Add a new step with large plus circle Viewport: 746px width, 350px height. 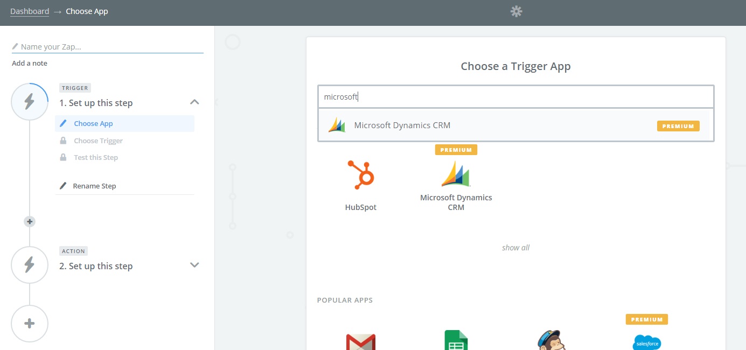click(30, 324)
